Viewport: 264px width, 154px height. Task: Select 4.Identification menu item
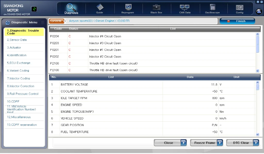pyautogui.click(x=24, y=55)
